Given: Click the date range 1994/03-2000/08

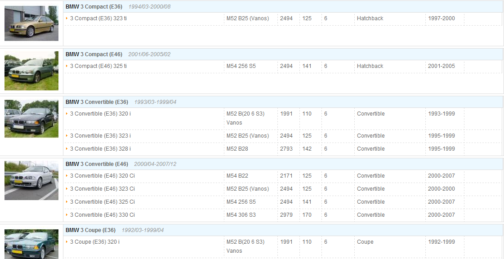Looking at the screenshot, I should tap(149, 6).
